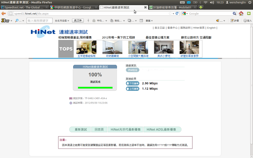253x158 pixels.
Task: Open the 服務說明 service info link
Action: point(185,28)
